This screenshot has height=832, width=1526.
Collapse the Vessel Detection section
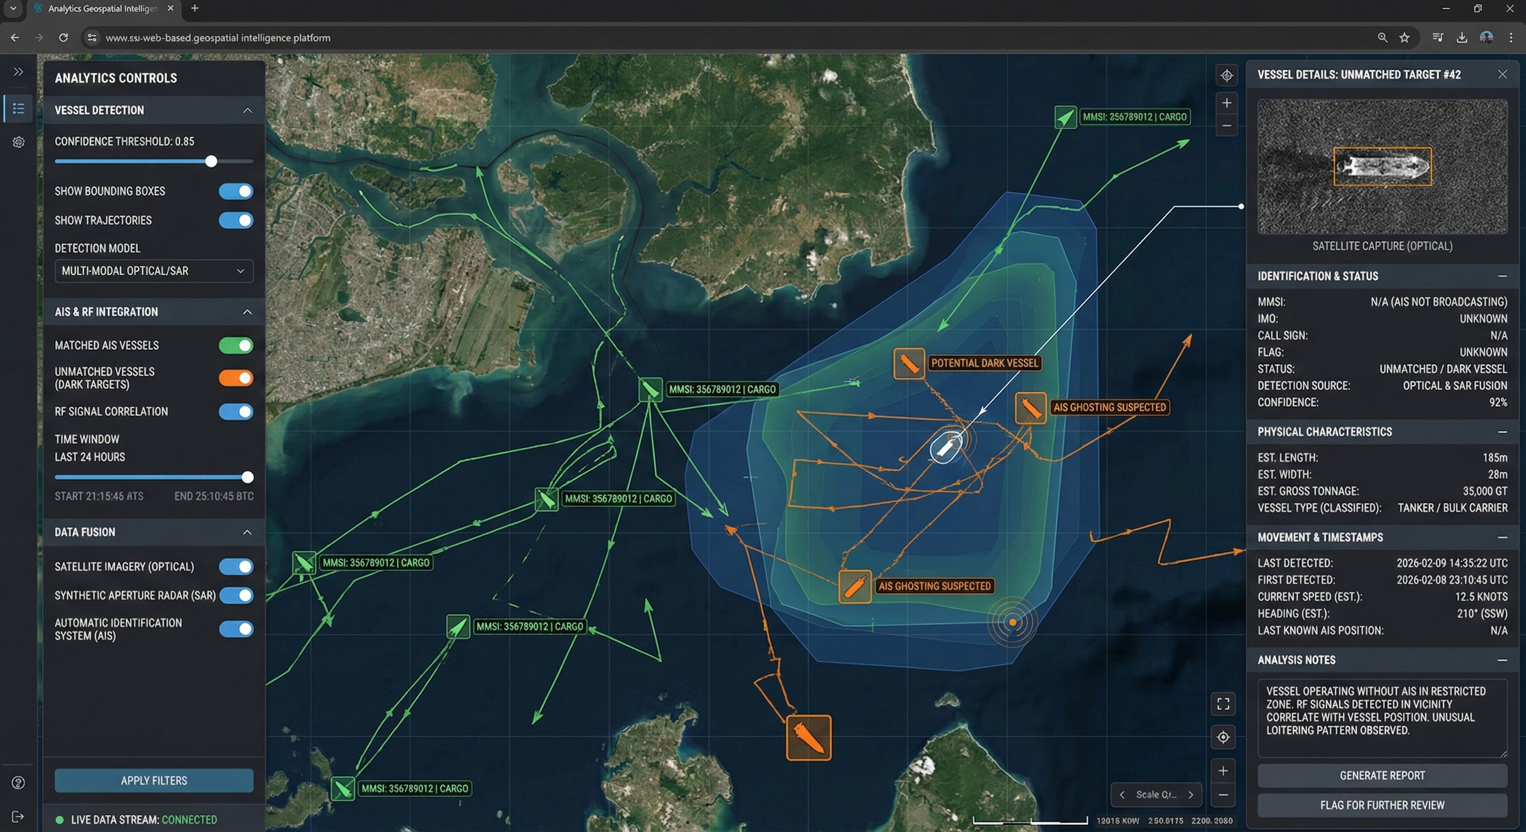click(247, 110)
